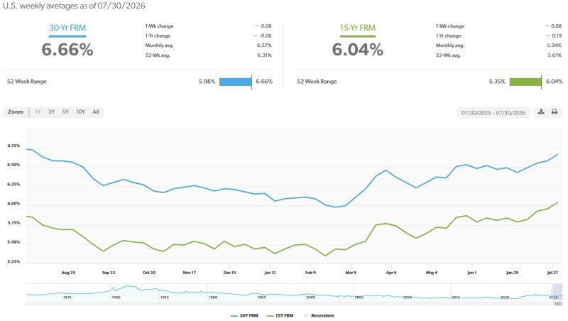Click the 15-Yr 1-Yr change value 0.19
Viewport: 568px width, 321px height.
point(557,36)
